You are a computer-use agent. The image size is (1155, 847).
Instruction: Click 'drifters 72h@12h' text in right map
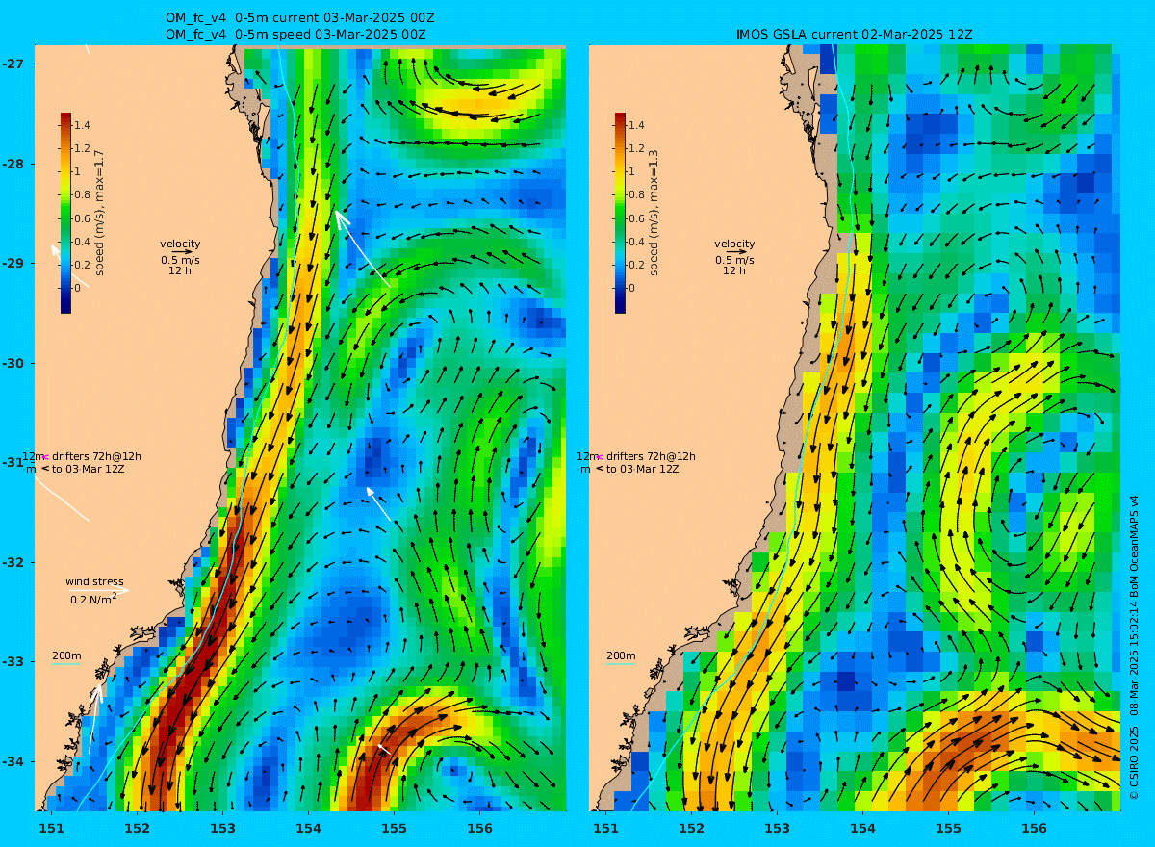[x=651, y=456]
